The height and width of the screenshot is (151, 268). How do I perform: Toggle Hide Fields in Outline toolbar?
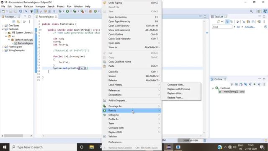point(245,84)
